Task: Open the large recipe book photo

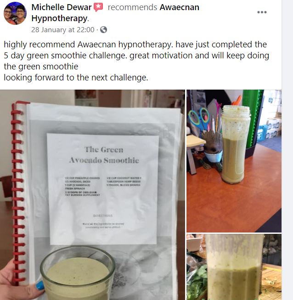Action: [x=92, y=195]
